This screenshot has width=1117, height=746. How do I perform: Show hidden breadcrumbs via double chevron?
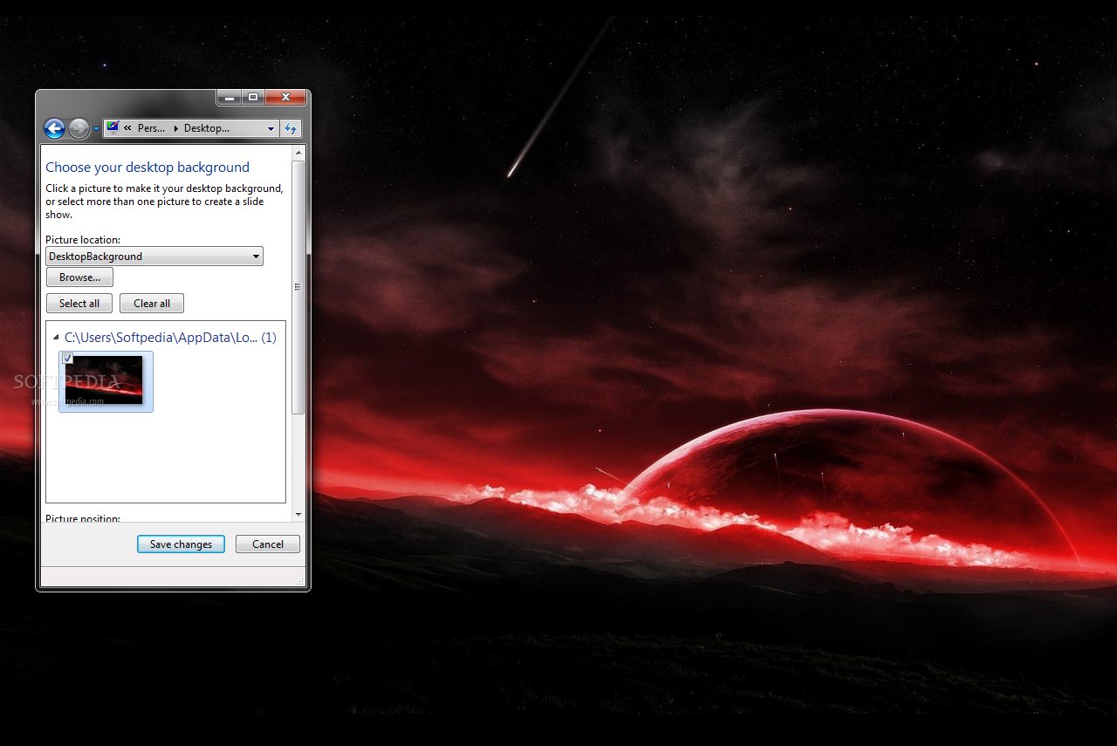tap(127, 128)
